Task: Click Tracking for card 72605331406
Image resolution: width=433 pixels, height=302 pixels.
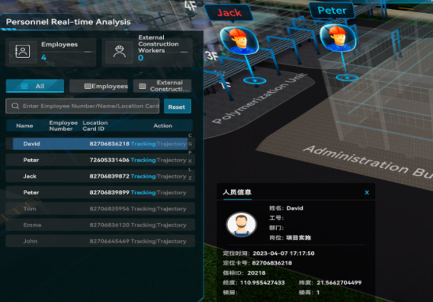Action: point(143,160)
